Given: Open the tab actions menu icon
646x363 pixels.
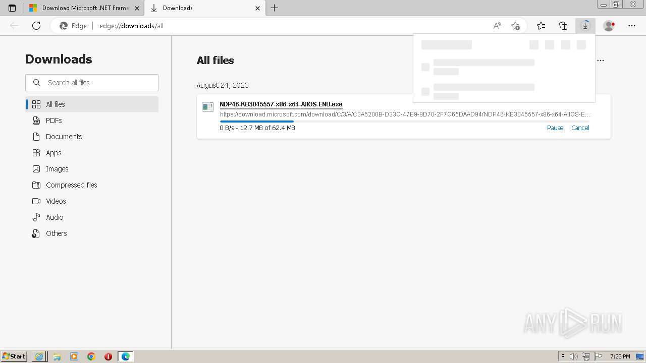Looking at the screenshot, I should click(x=12, y=8).
